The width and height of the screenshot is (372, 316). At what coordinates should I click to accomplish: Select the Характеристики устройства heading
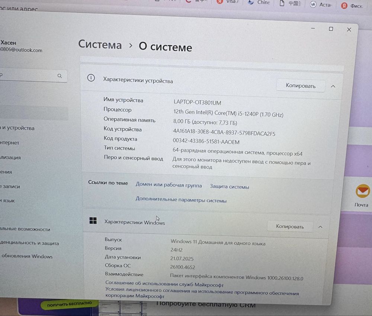(138, 80)
